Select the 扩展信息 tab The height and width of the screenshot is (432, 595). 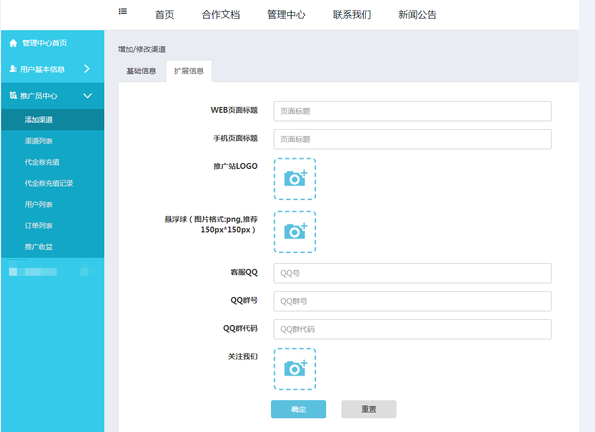(x=189, y=71)
